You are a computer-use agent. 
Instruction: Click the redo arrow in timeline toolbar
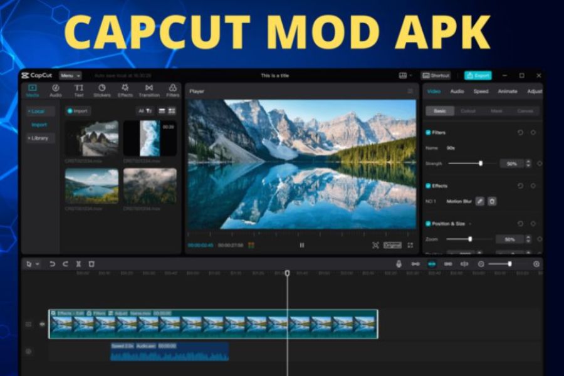65,264
